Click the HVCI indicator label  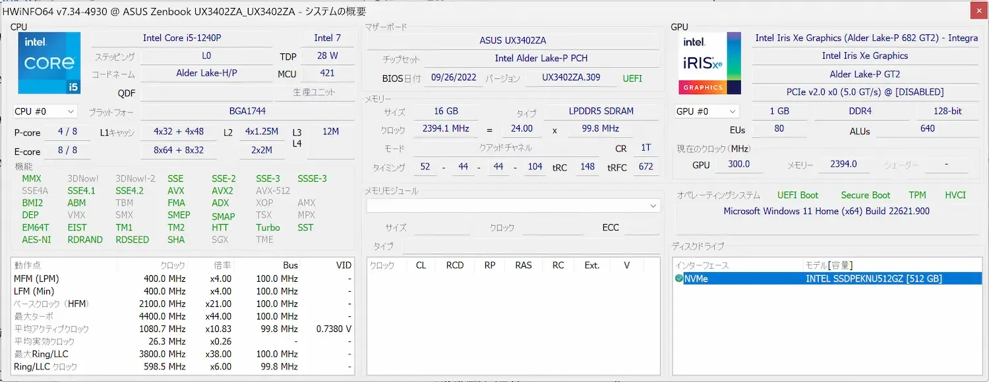click(x=955, y=195)
